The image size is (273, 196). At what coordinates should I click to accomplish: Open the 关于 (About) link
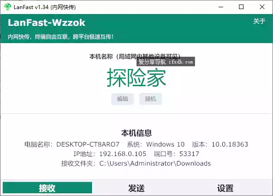[259, 21]
